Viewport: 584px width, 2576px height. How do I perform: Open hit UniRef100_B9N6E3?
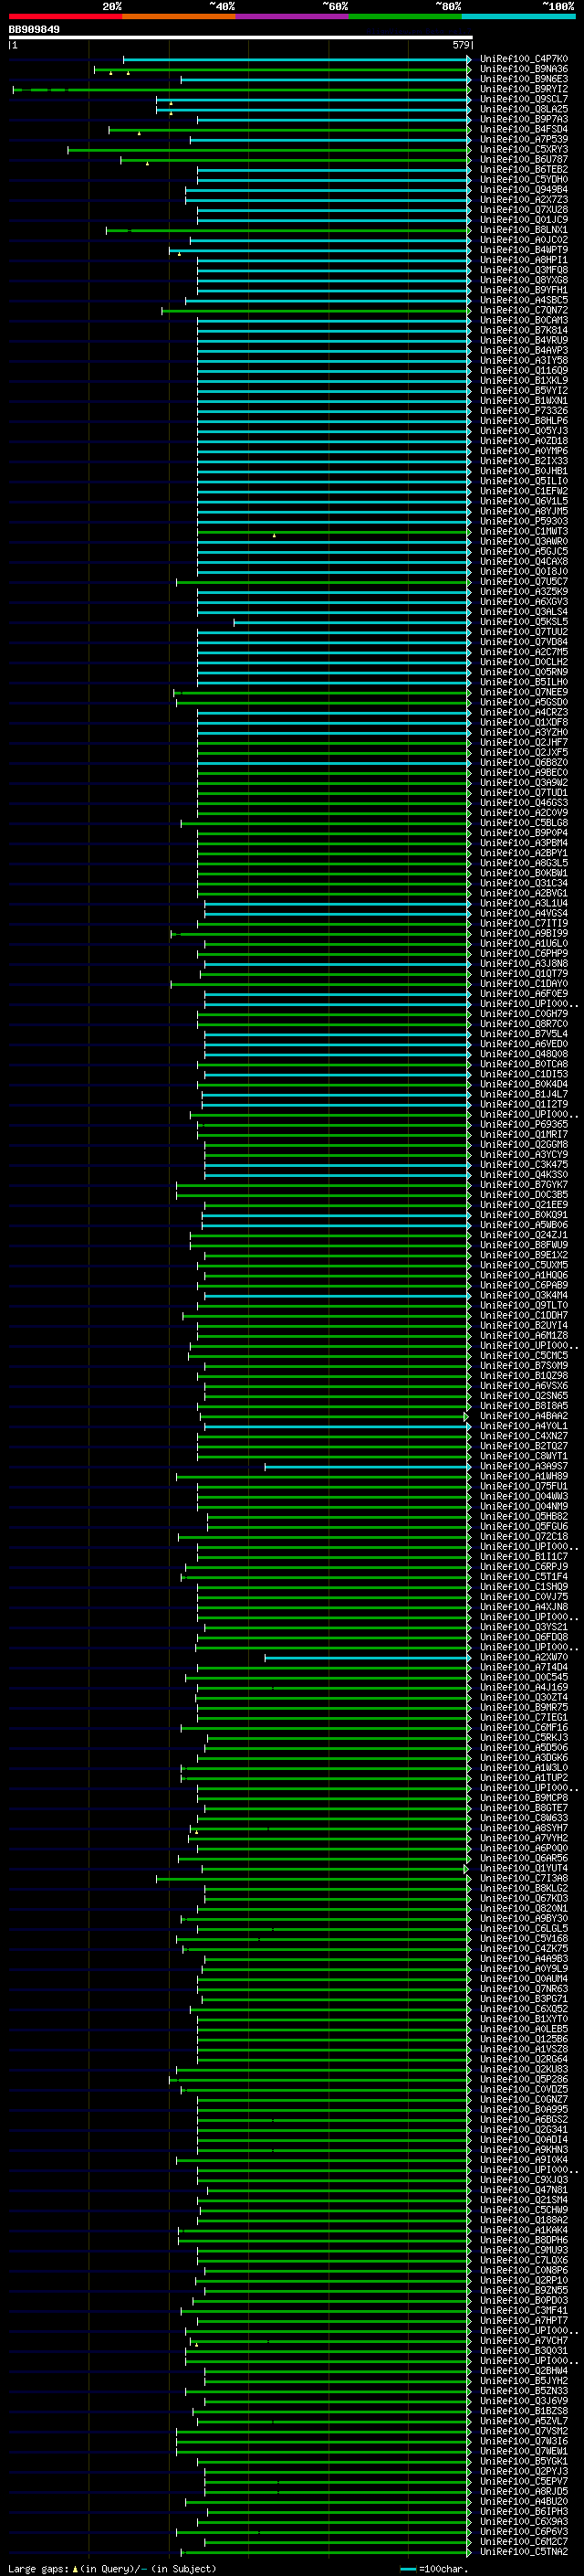pos(523,79)
